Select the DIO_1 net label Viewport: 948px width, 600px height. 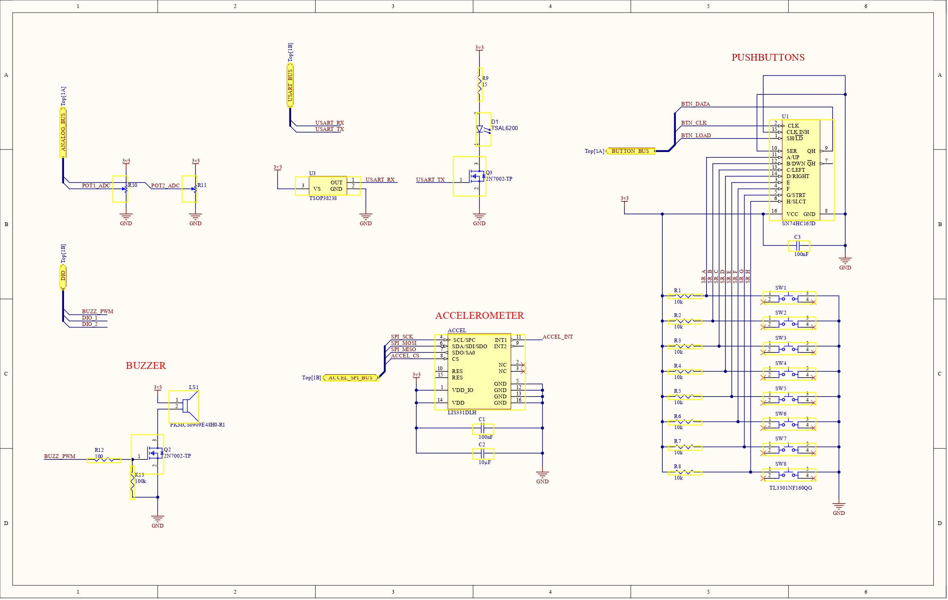tap(89, 318)
